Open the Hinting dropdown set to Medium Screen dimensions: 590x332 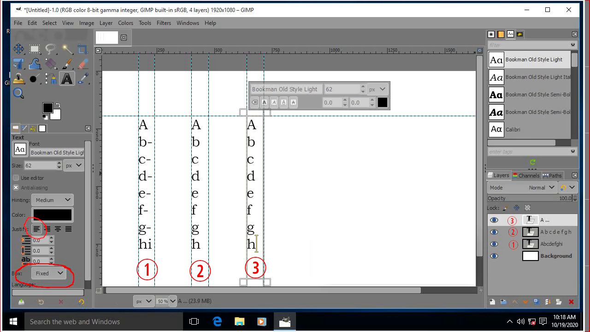click(x=52, y=200)
